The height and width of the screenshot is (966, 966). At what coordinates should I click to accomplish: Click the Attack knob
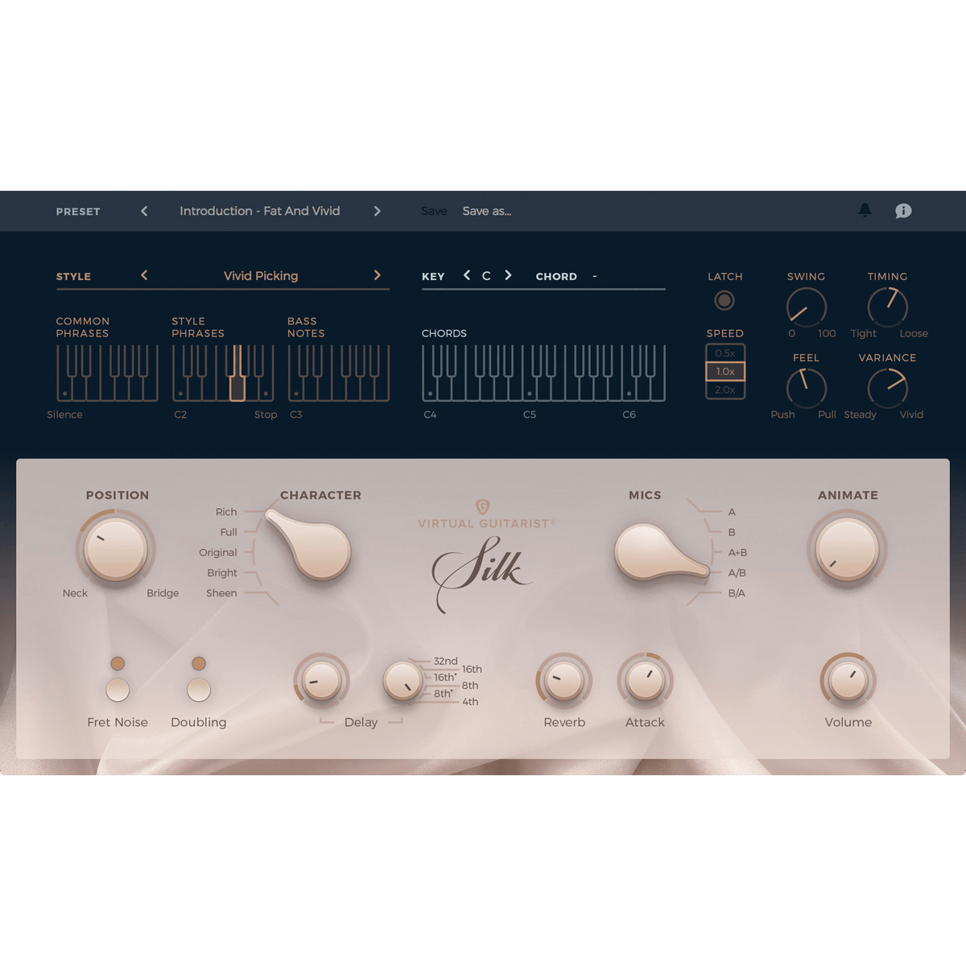pyautogui.click(x=645, y=681)
